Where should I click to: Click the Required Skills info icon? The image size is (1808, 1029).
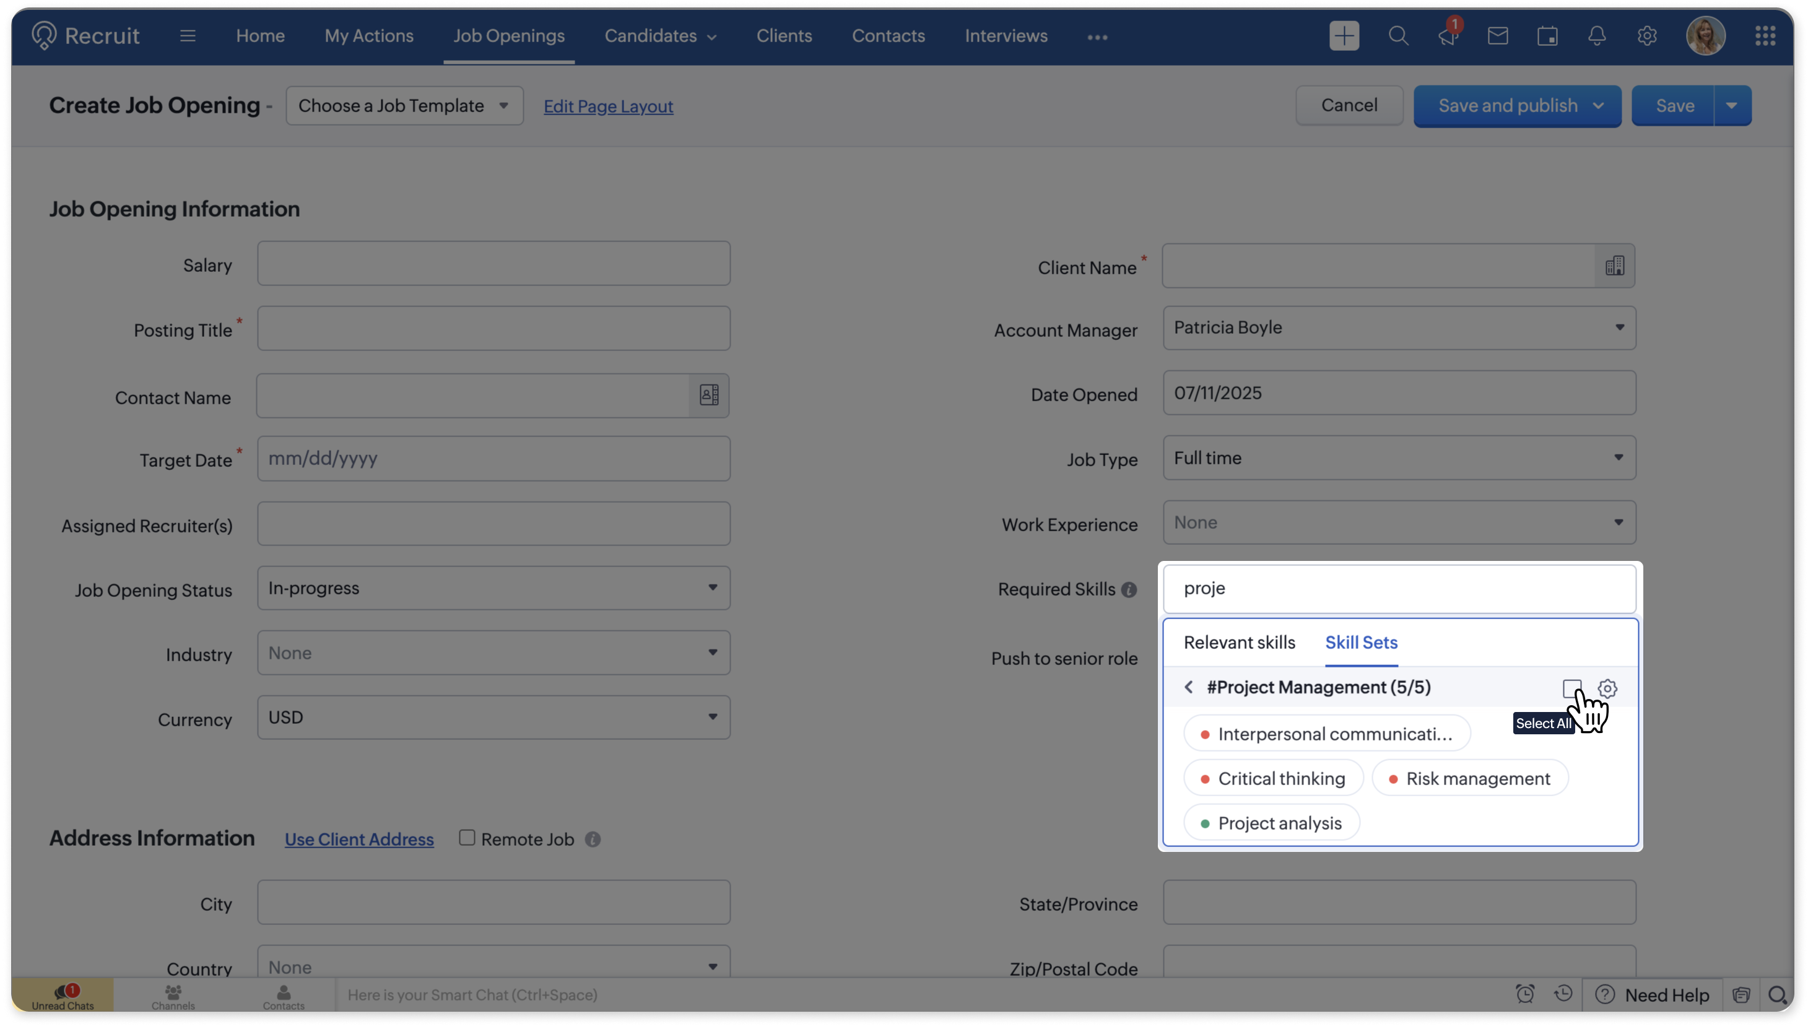1129,590
